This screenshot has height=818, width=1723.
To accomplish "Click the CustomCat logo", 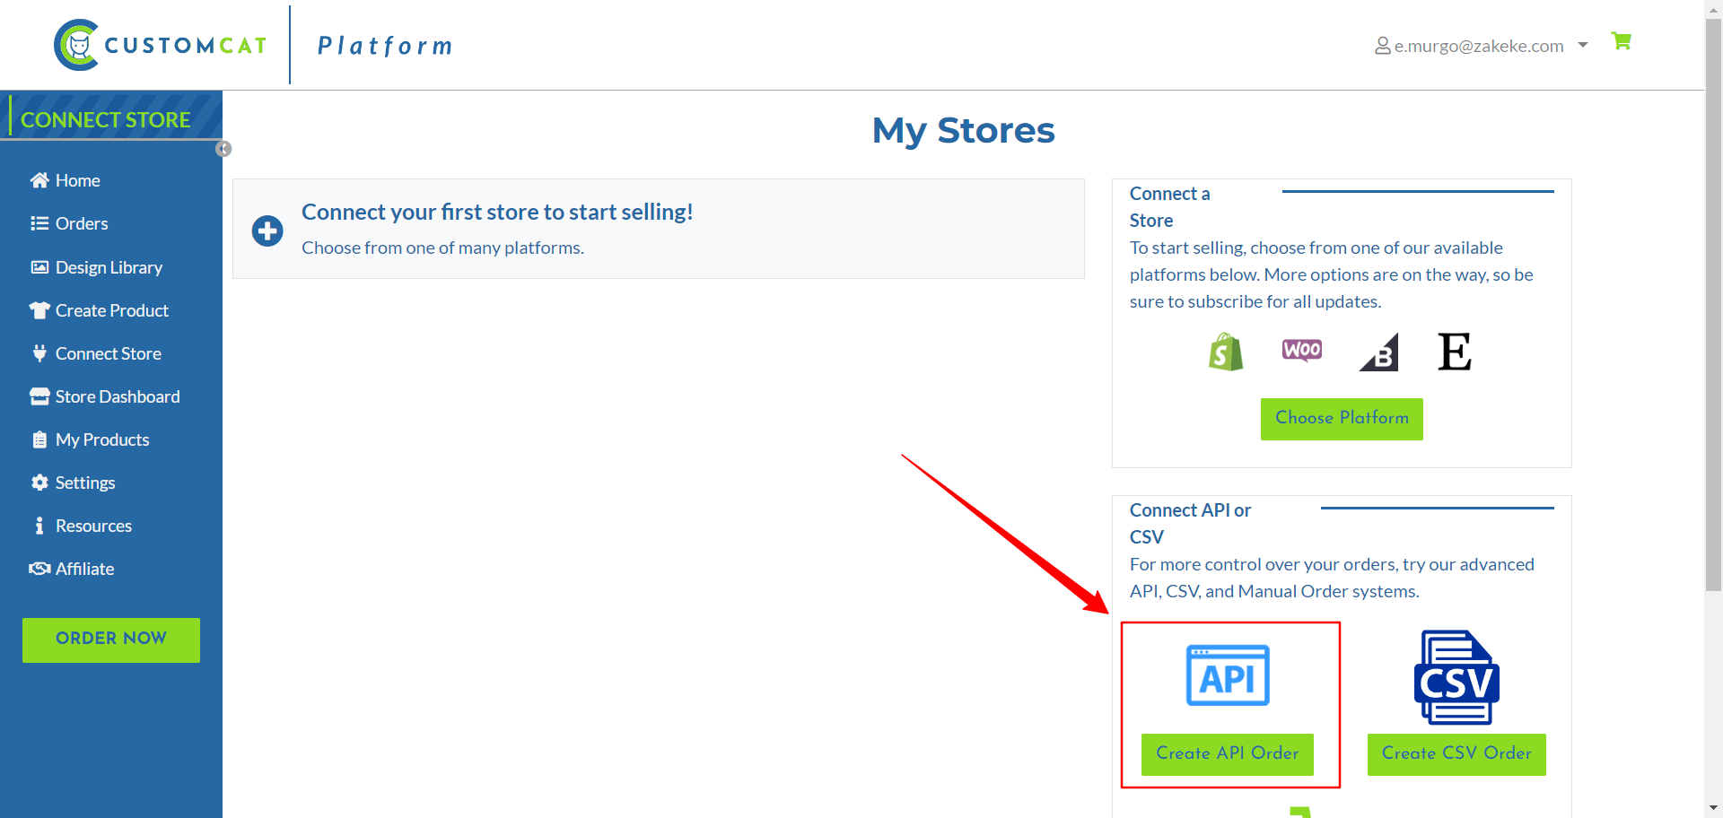I will click(162, 45).
